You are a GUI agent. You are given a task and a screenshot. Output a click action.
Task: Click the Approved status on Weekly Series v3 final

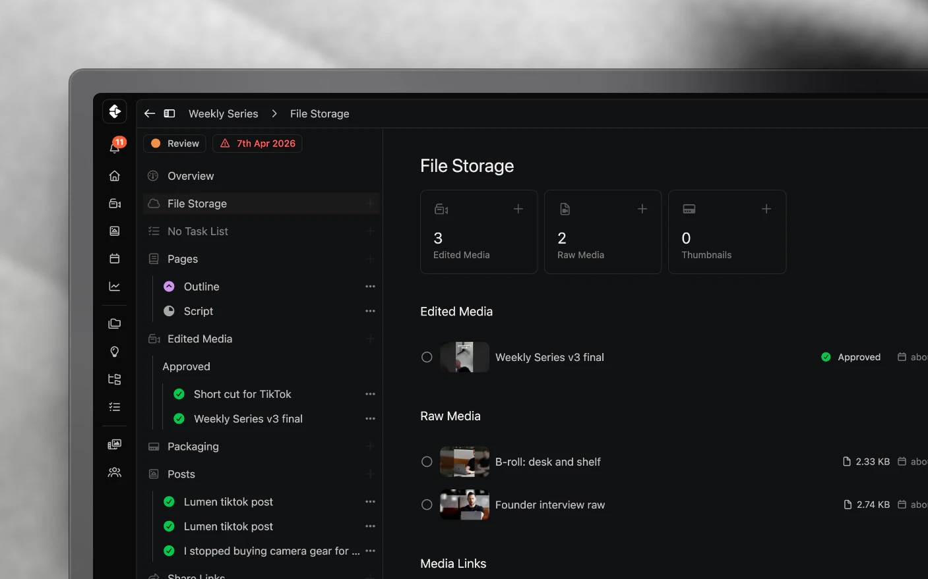851,357
